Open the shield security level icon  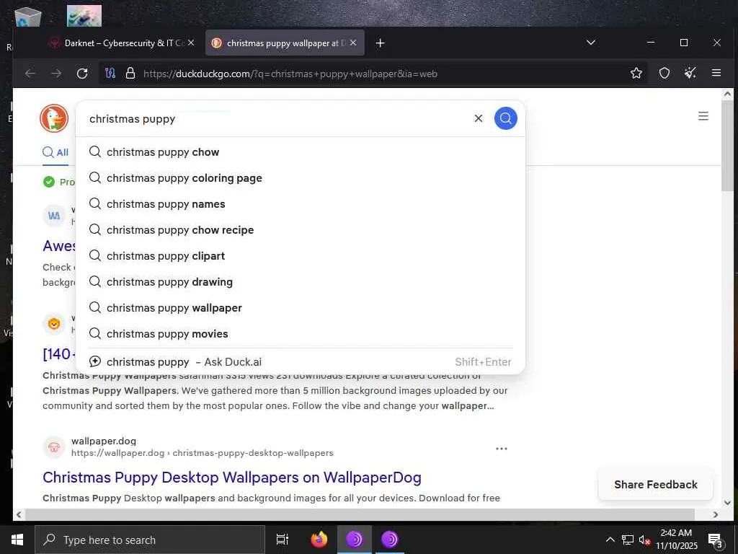coord(664,73)
